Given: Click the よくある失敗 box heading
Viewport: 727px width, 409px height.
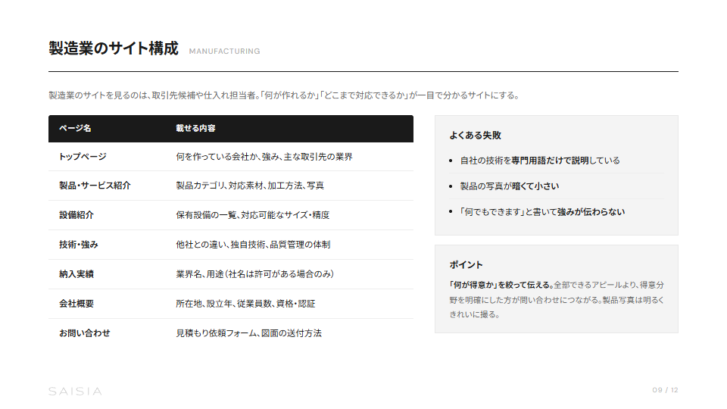Looking at the screenshot, I should click(x=475, y=136).
